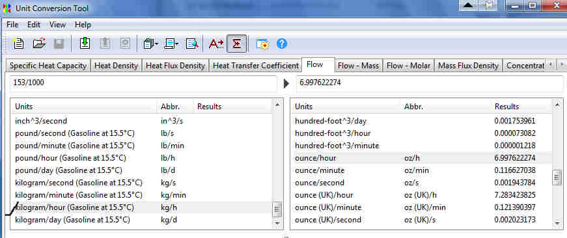Select pound/second (Gasoline at 15.5°C) row
Image resolution: width=567 pixels, height=238 pixels.
[142, 133]
